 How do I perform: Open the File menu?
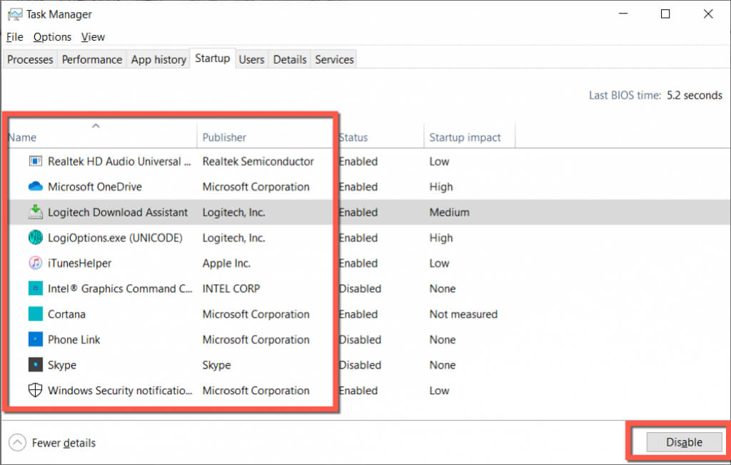14,37
